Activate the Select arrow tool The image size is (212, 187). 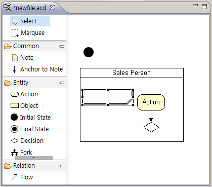point(30,21)
